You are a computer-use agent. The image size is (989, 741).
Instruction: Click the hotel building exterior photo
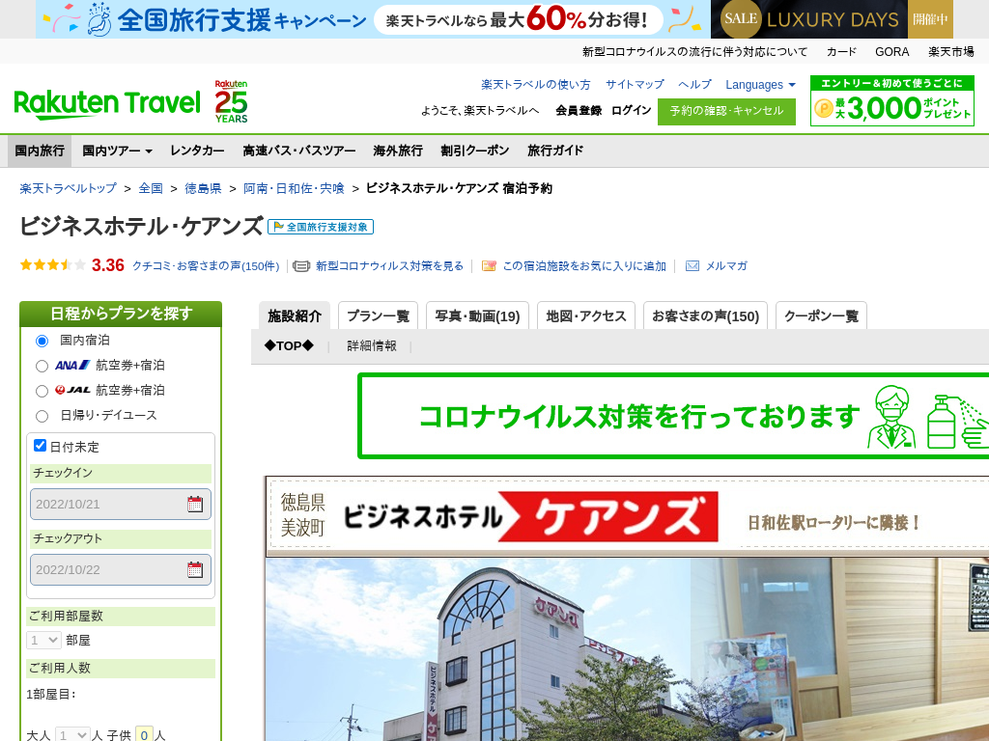tap(477, 649)
